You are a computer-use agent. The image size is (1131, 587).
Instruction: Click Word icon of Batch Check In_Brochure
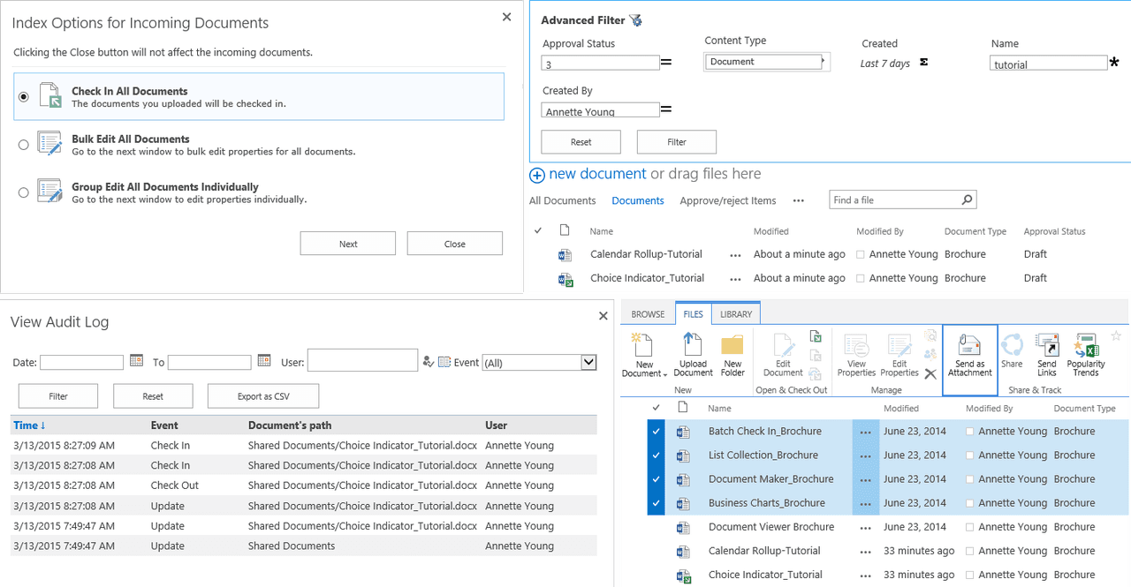[x=682, y=432]
